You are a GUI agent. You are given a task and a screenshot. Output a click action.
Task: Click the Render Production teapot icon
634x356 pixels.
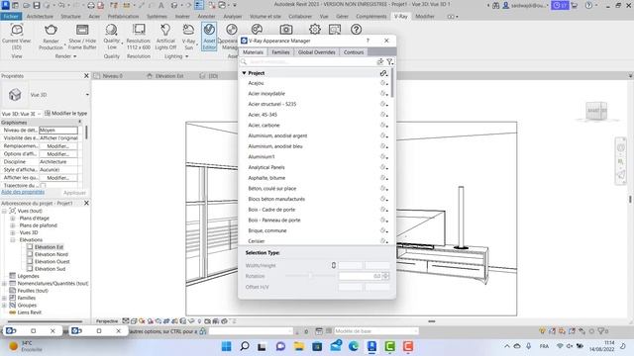pyautogui.click(x=51, y=30)
